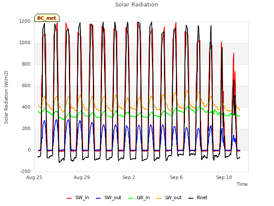The height and width of the screenshot is (206, 274).
Task: Toggle the LW_out legend entry
Action: 169,197
